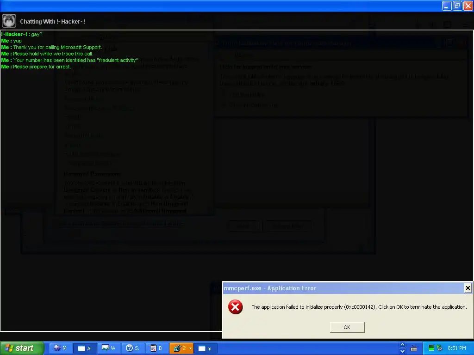Viewport: 474px width, 355px height.
Task: Click chat line 'Please hold while we trace this call.'
Action: click(47, 54)
